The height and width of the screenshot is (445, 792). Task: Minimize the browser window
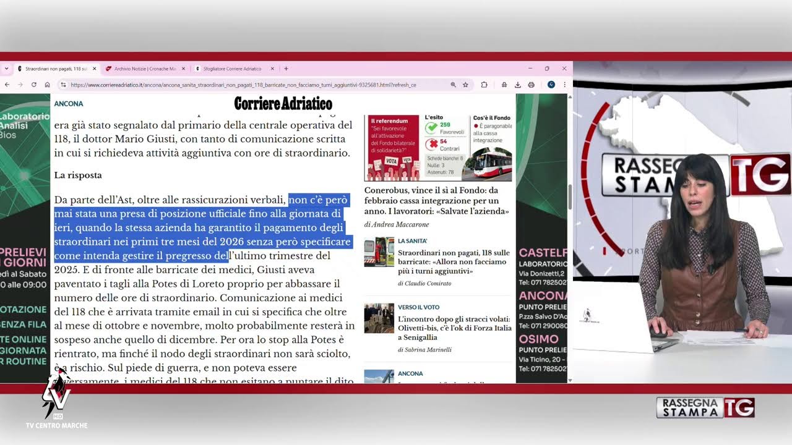[530, 69]
